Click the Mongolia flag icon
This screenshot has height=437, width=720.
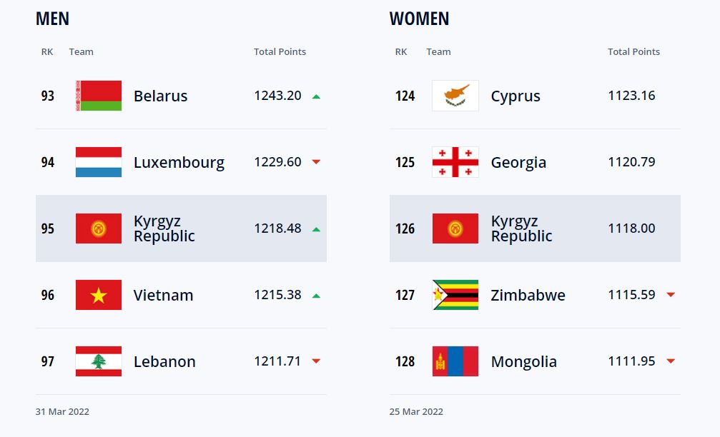point(455,361)
